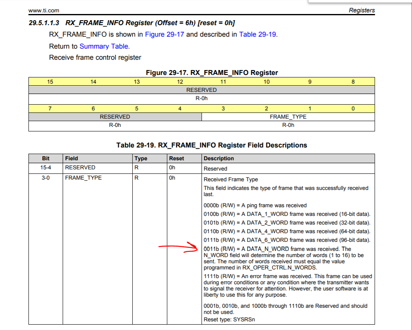The width and height of the screenshot is (412, 330).
Task: Click 'Reset type: SYSRSn' text
Action: click(x=229, y=320)
